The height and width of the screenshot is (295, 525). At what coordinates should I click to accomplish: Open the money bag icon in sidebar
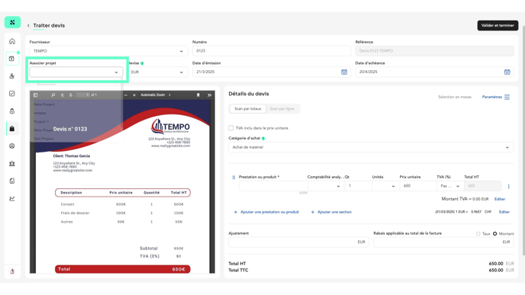pos(12,111)
